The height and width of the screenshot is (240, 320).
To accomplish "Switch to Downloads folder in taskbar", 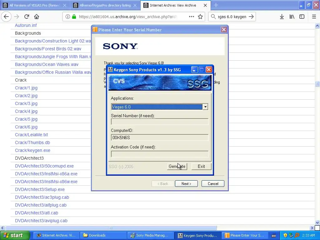I will tap(103, 236).
